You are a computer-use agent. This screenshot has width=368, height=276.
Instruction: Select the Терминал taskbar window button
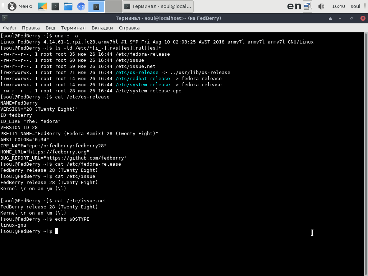158,6
